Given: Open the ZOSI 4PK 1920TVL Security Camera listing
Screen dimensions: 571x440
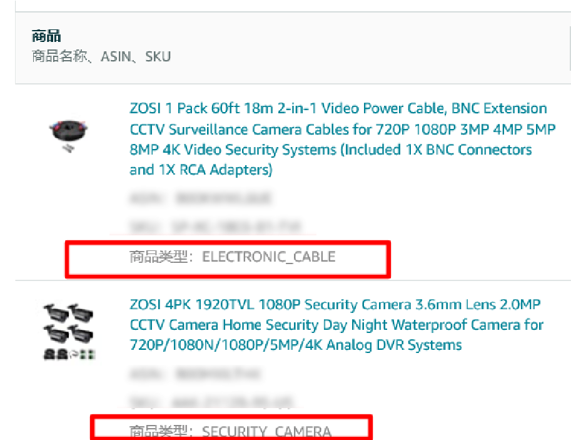Looking at the screenshot, I should click(x=336, y=324).
